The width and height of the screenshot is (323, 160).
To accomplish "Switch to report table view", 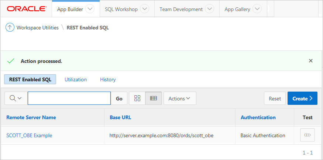I will click(x=154, y=98).
